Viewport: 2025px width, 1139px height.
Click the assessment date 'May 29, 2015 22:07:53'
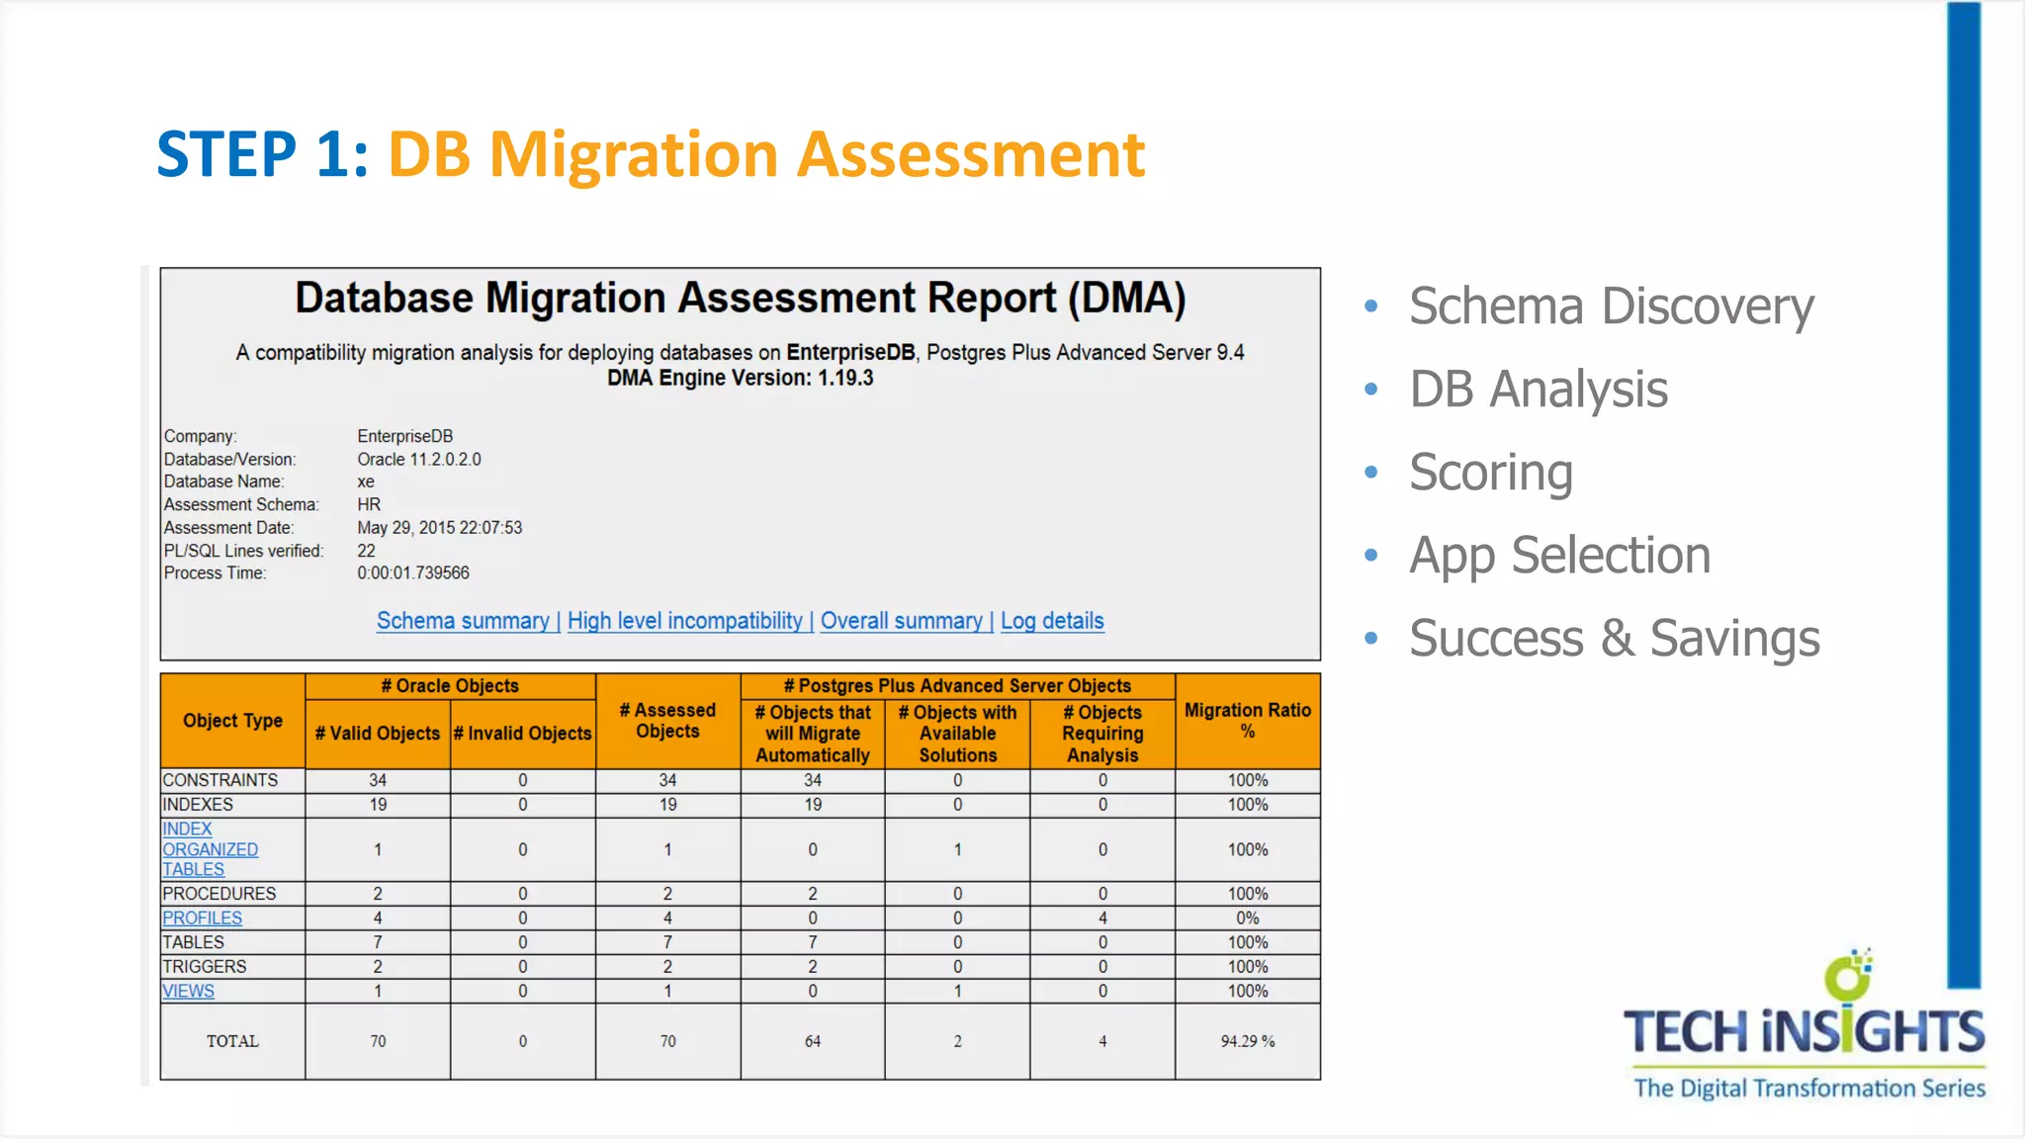[x=440, y=528]
